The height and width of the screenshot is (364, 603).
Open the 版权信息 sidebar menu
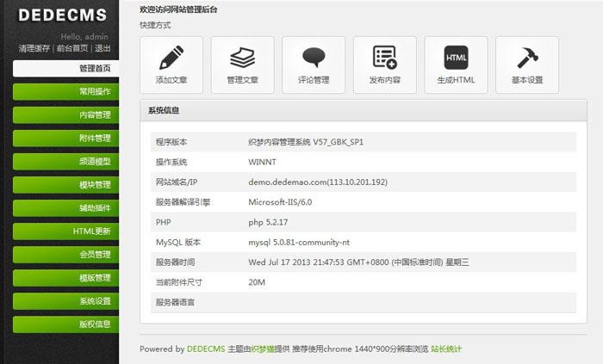click(x=65, y=324)
